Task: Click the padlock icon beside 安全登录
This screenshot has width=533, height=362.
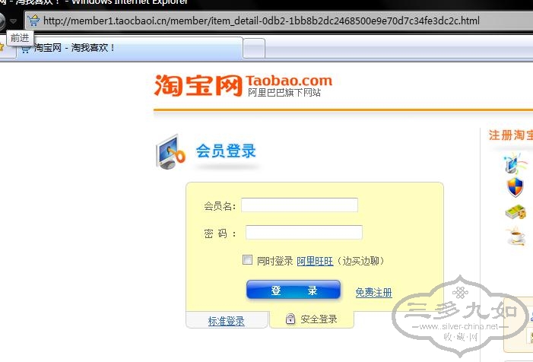Action: (x=290, y=319)
